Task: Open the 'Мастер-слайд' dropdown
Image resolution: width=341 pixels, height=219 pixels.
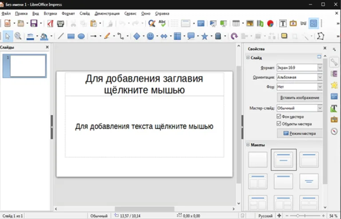Action: coord(299,108)
